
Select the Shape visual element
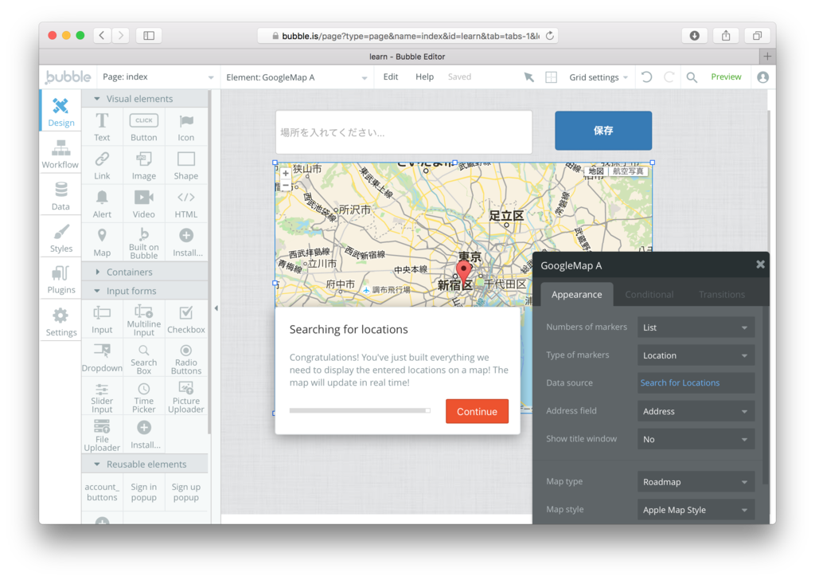pyautogui.click(x=185, y=166)
